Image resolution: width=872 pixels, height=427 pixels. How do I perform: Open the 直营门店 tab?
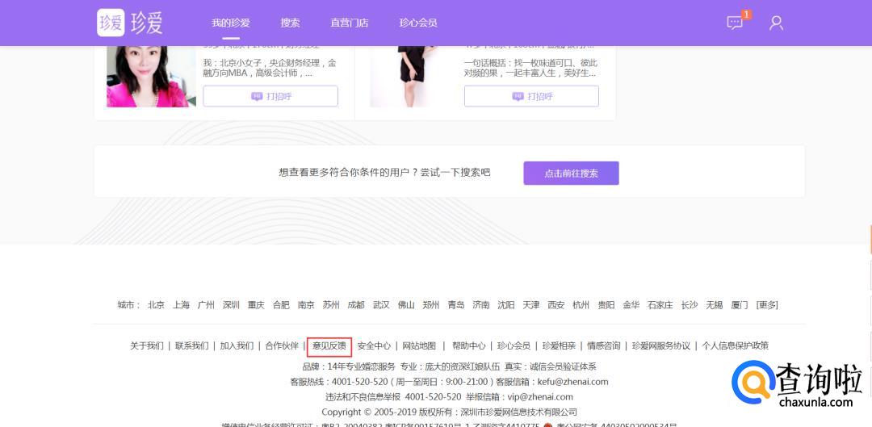(350, 23)
